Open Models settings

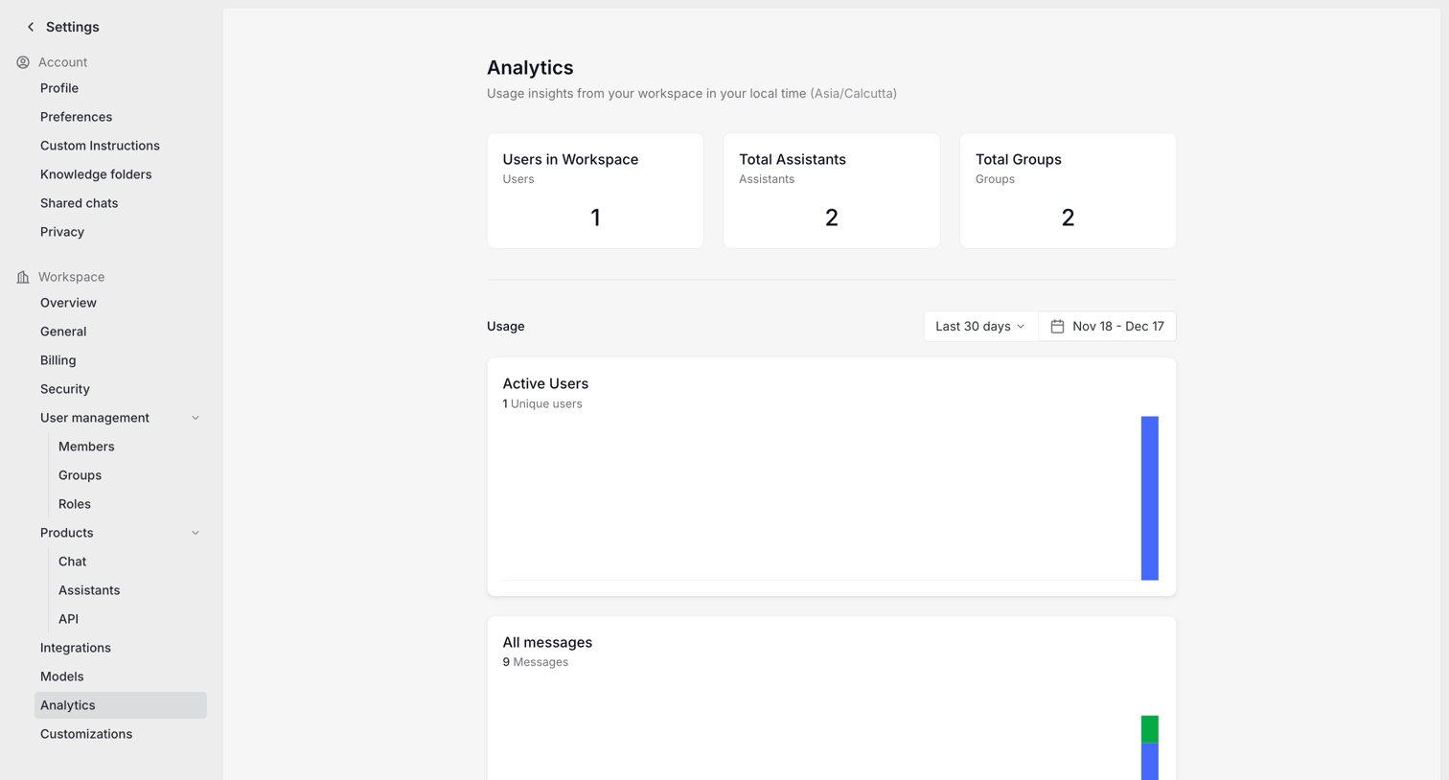(x=61, y=677)
